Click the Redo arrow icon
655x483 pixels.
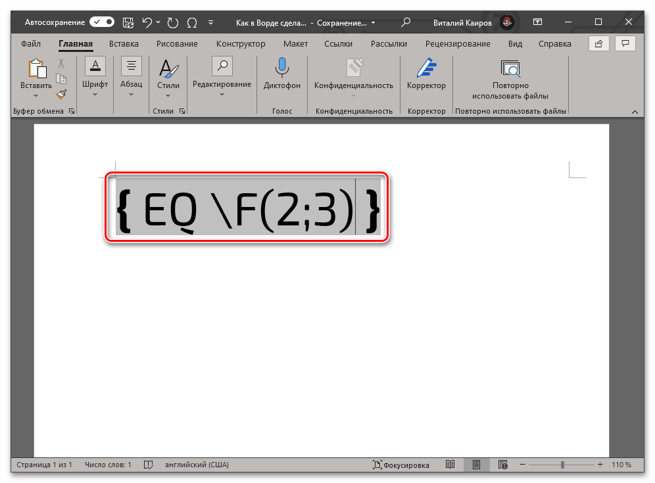click(x=172, y=22)
